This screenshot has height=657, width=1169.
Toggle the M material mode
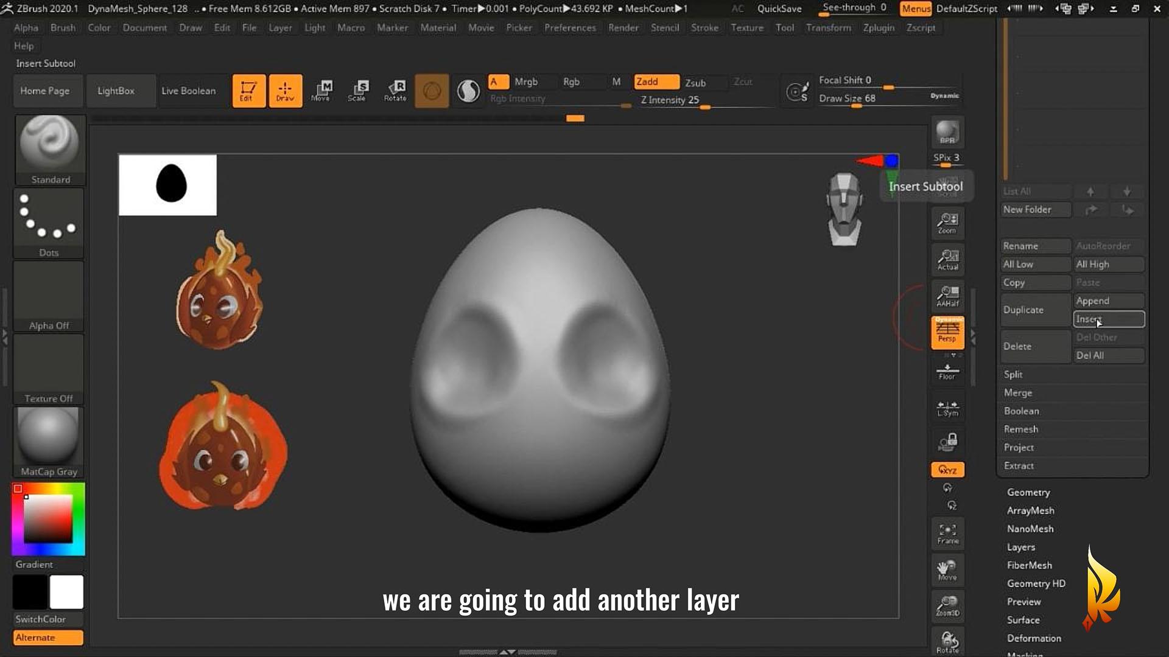(x=616, y=82)
